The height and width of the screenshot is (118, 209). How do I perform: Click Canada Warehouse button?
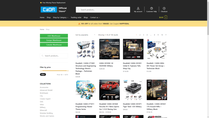(54, 45)
